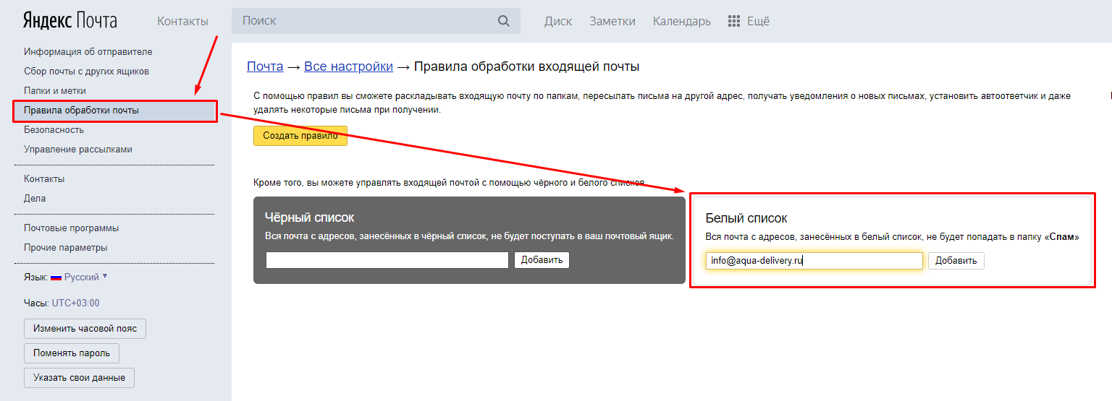Screen dimensions: 1112x401
Task: Follow the Все настройки breadcrumb link
Action: coord(348,66)
